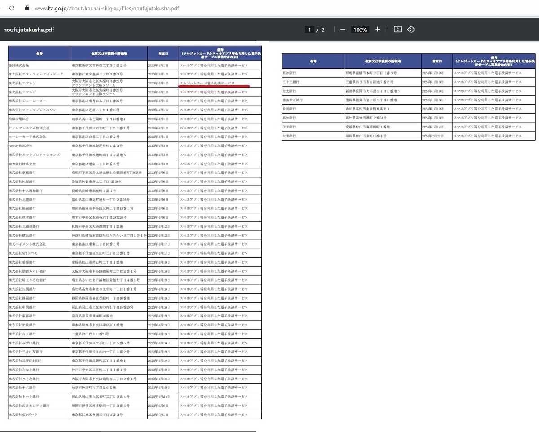Edit the current page number field
539x432 pixels.
309,30
